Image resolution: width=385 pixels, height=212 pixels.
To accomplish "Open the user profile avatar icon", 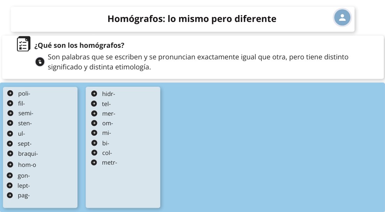I will pos(342,18).
